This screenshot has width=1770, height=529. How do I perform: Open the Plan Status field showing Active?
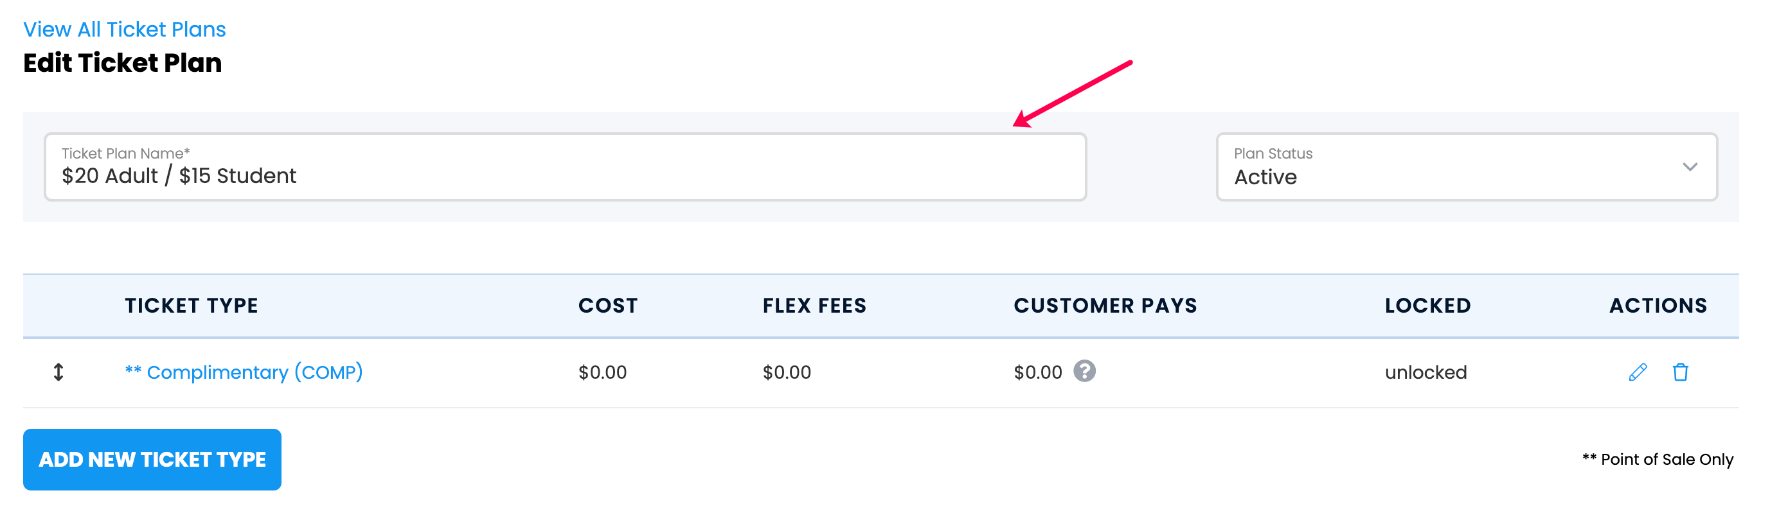(x=1466, y=167)
